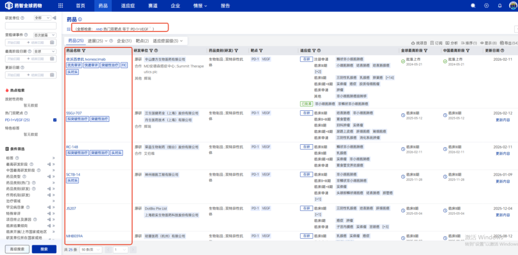Image resolution: width=518 pixels, height=255 pixels.
Task: Expand the [+14] indications in Ivonescimab row
Action: [x=389, y=78]
